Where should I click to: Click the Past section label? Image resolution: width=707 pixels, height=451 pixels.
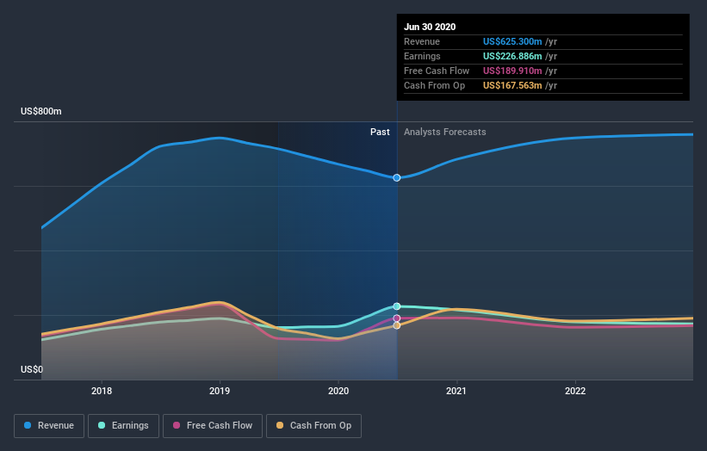pyautogui.click(x=380, y=132)
